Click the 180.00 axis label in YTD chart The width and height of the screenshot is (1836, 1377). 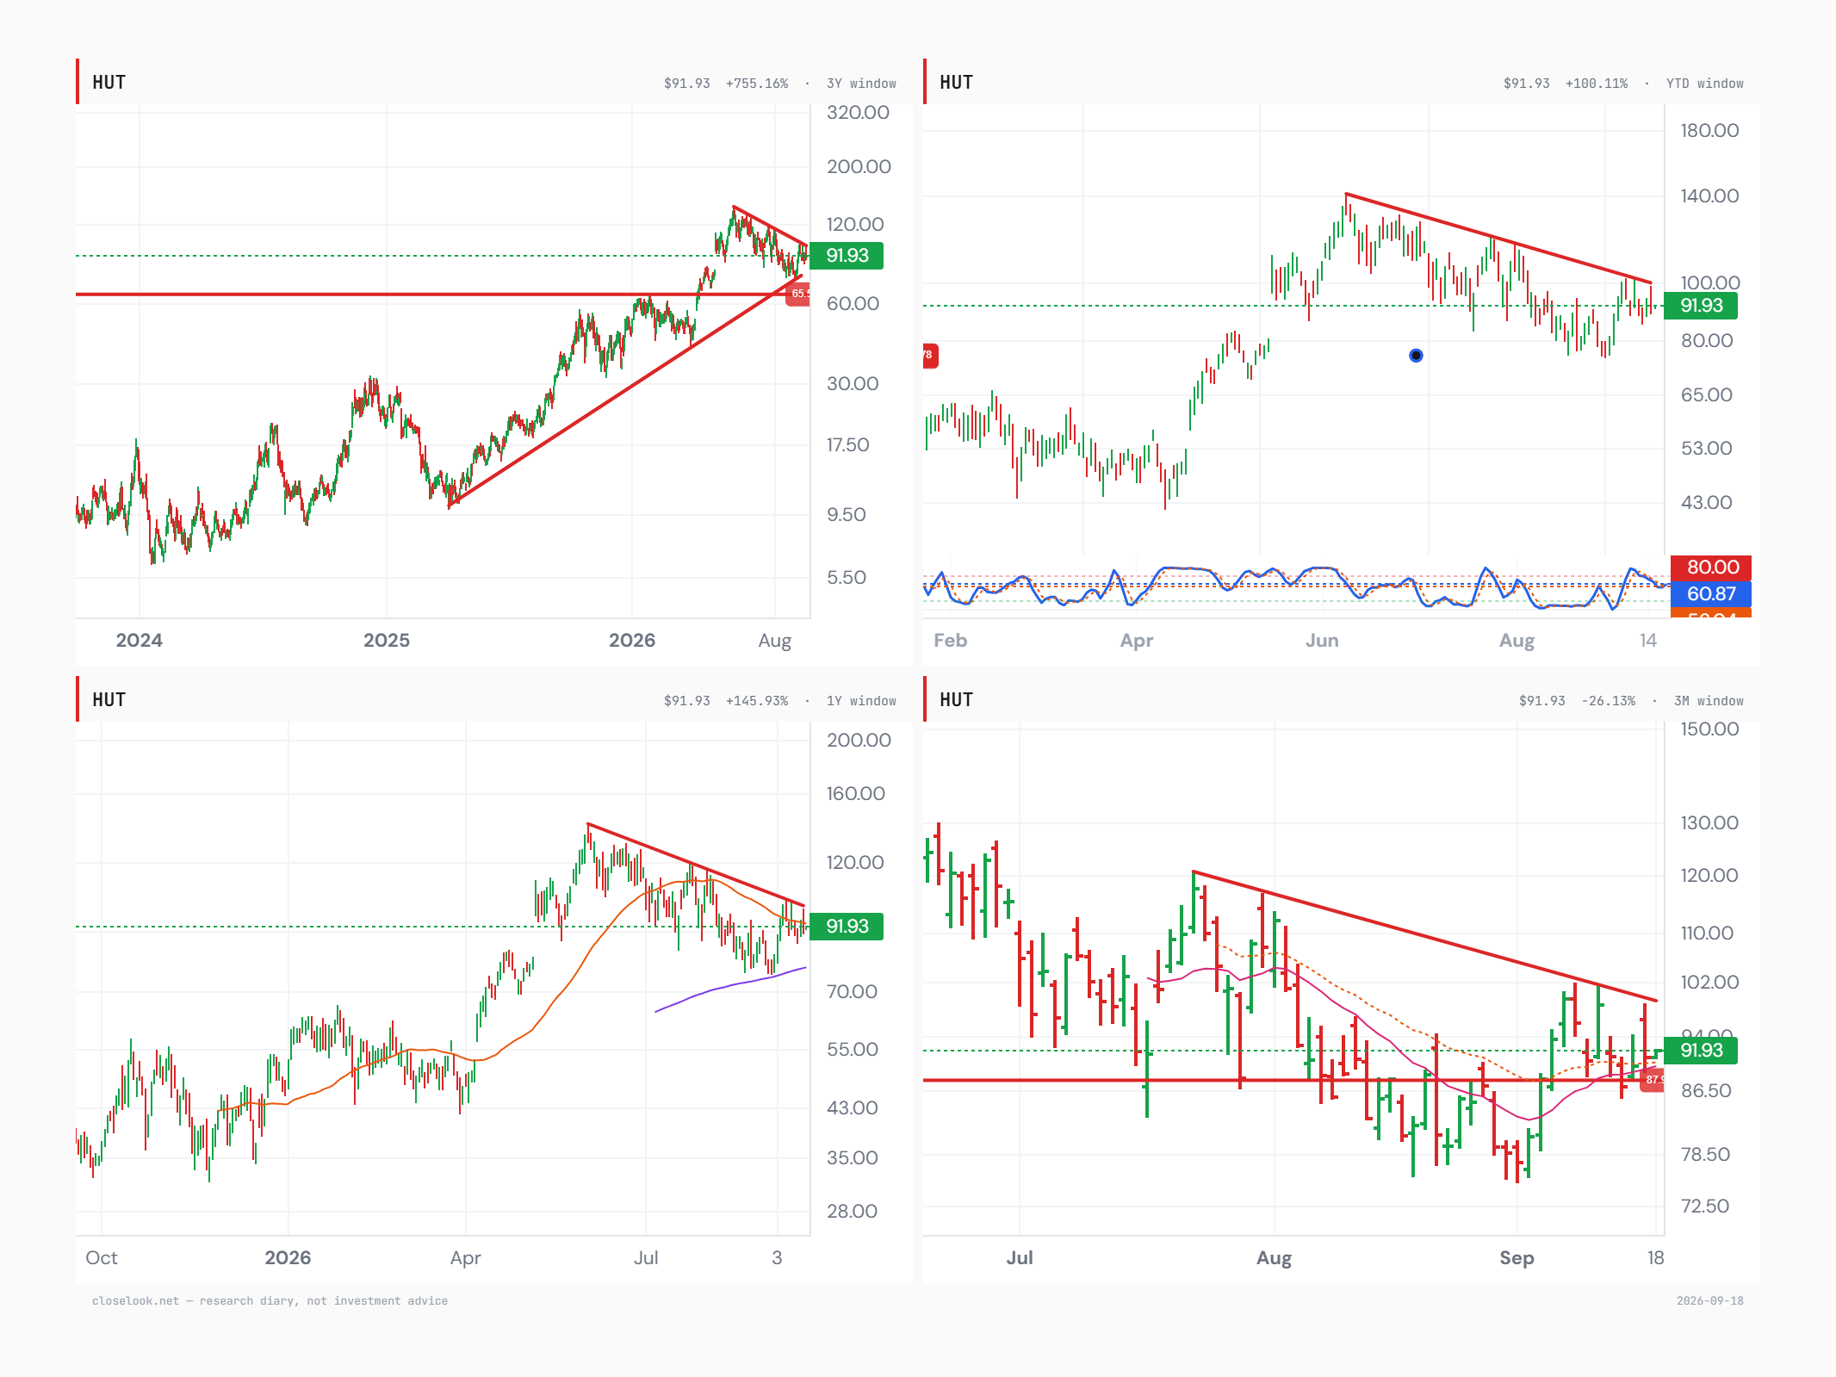(x=1709, y=131)
